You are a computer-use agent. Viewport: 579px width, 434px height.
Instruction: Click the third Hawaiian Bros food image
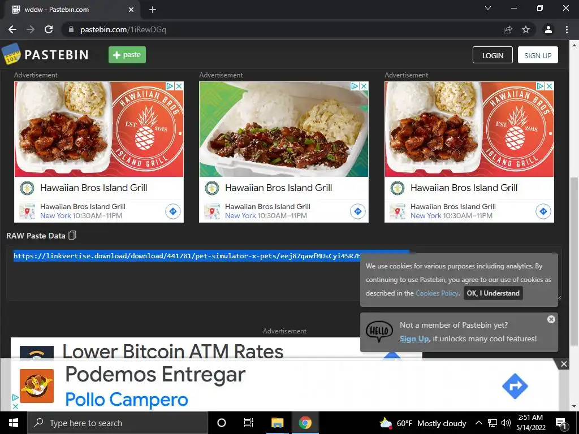469,129
